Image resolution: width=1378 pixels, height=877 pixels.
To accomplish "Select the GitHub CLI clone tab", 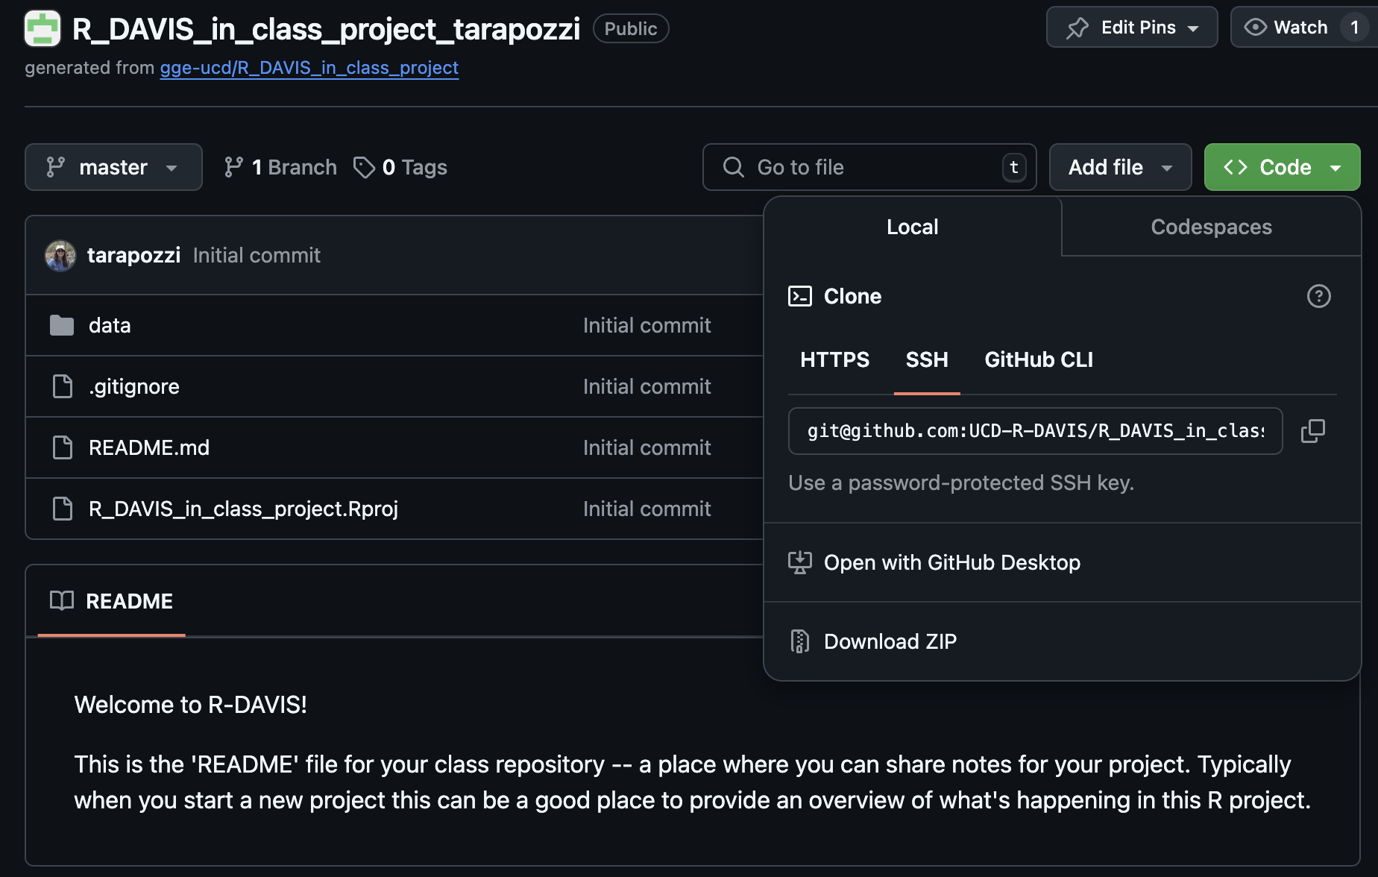I will pyautogui.click(x=1038, y=359).
